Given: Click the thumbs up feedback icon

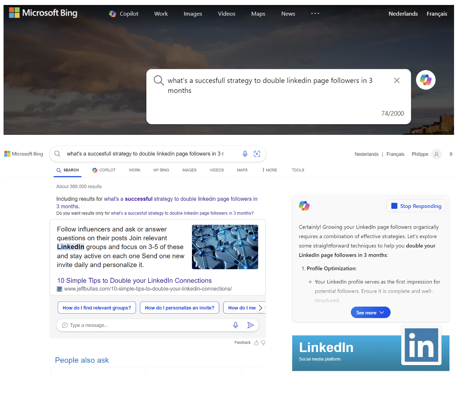Looking at the screenshot, I should 256,342.
